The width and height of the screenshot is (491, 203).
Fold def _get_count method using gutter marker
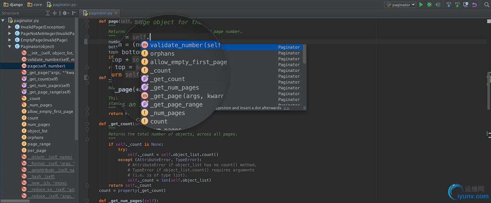pos(87,124)
